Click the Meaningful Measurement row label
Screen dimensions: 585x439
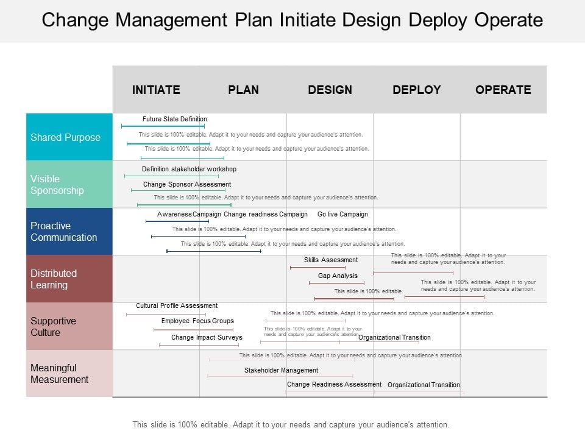pyautogui.click(x=69, y=373)
